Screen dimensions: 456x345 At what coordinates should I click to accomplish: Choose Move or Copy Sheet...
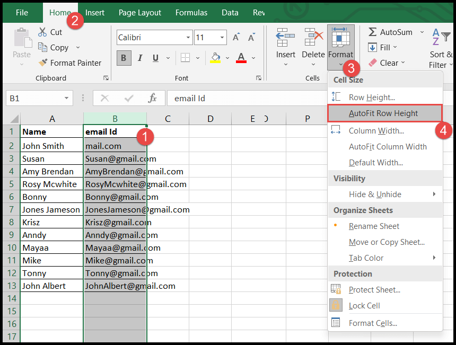point(385,242)
